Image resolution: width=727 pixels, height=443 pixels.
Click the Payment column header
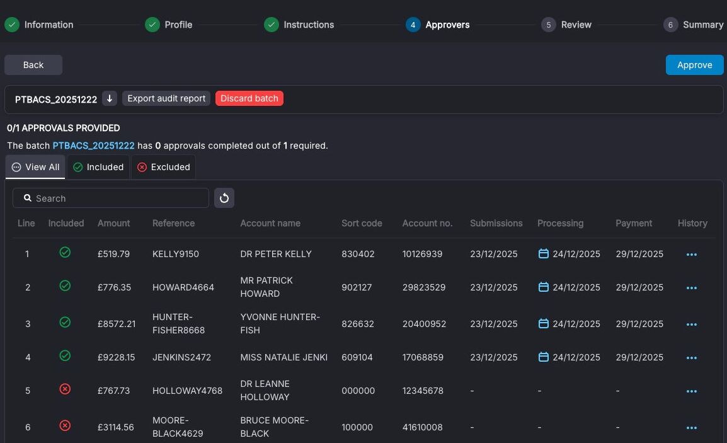click(x=634, y=223)
